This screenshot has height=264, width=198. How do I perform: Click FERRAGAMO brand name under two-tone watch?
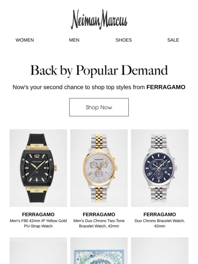click(99, 215)
